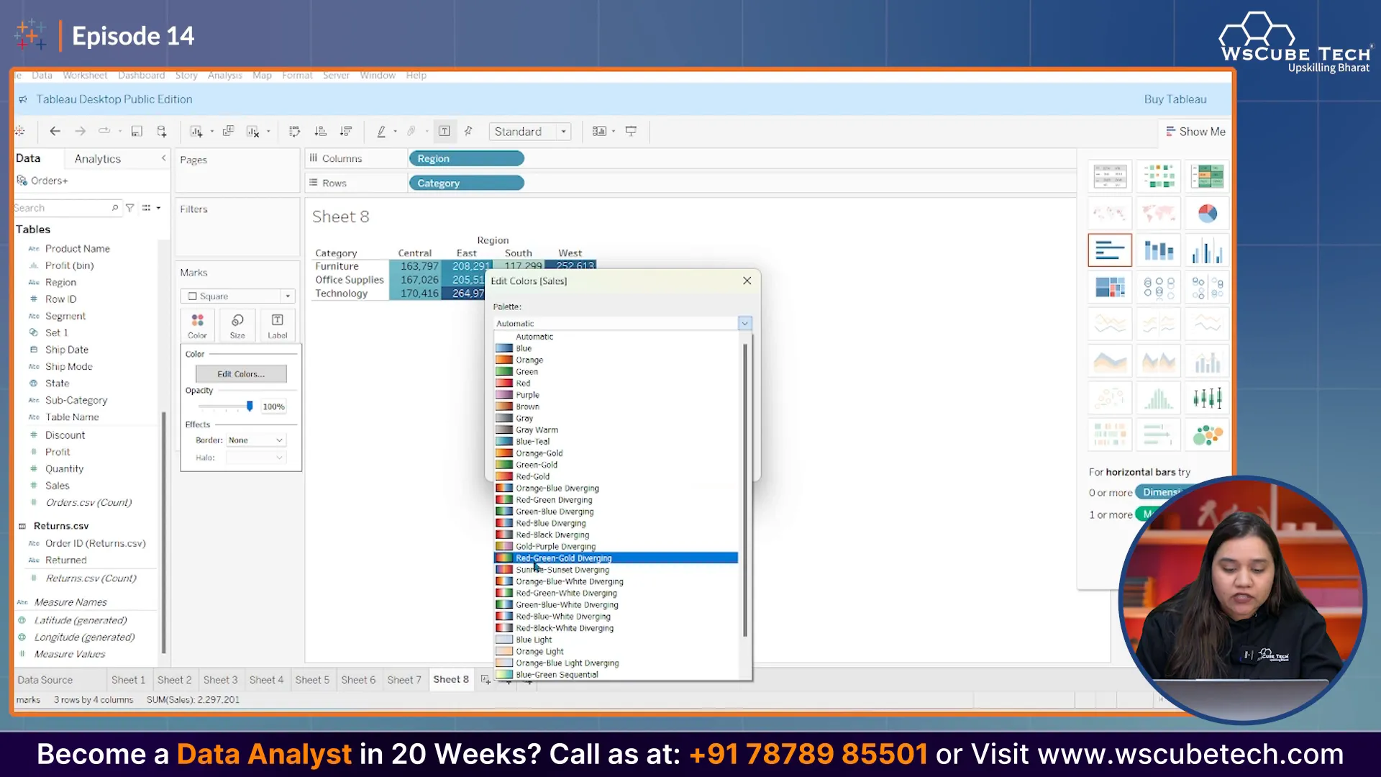Select the Red-Green-Gold Diverging palette
The height and width of the screenshot is (777, 1381).
point(616,558)
